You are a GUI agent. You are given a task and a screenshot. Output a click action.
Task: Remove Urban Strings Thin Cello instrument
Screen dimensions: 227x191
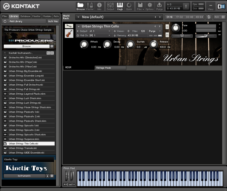pyautogui.click(x=220, y=24)
